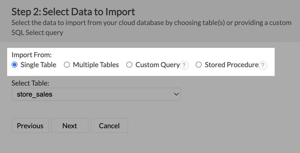Enable the Custom Query radio option
Viewport: 300px width, 153px height.
click(129, 65)
